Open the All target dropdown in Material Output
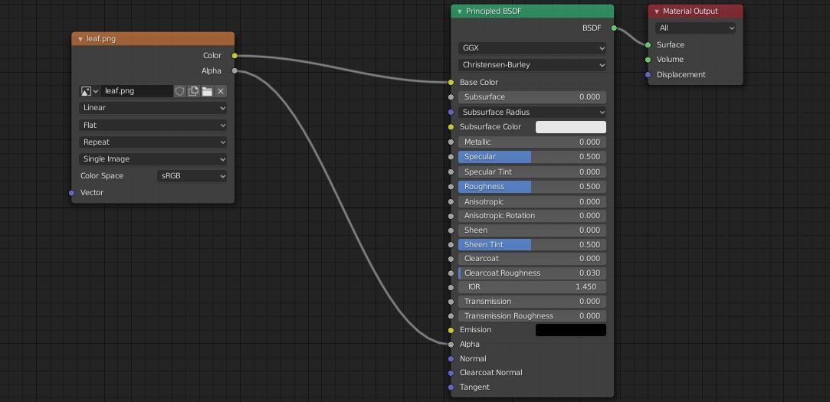 click(x=696, y=28)
